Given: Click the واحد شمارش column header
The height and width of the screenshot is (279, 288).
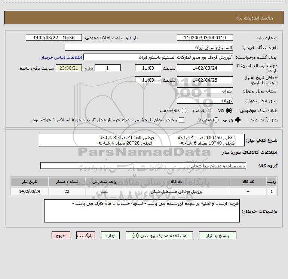Looking at the screenshot, I should coord(104,182).
